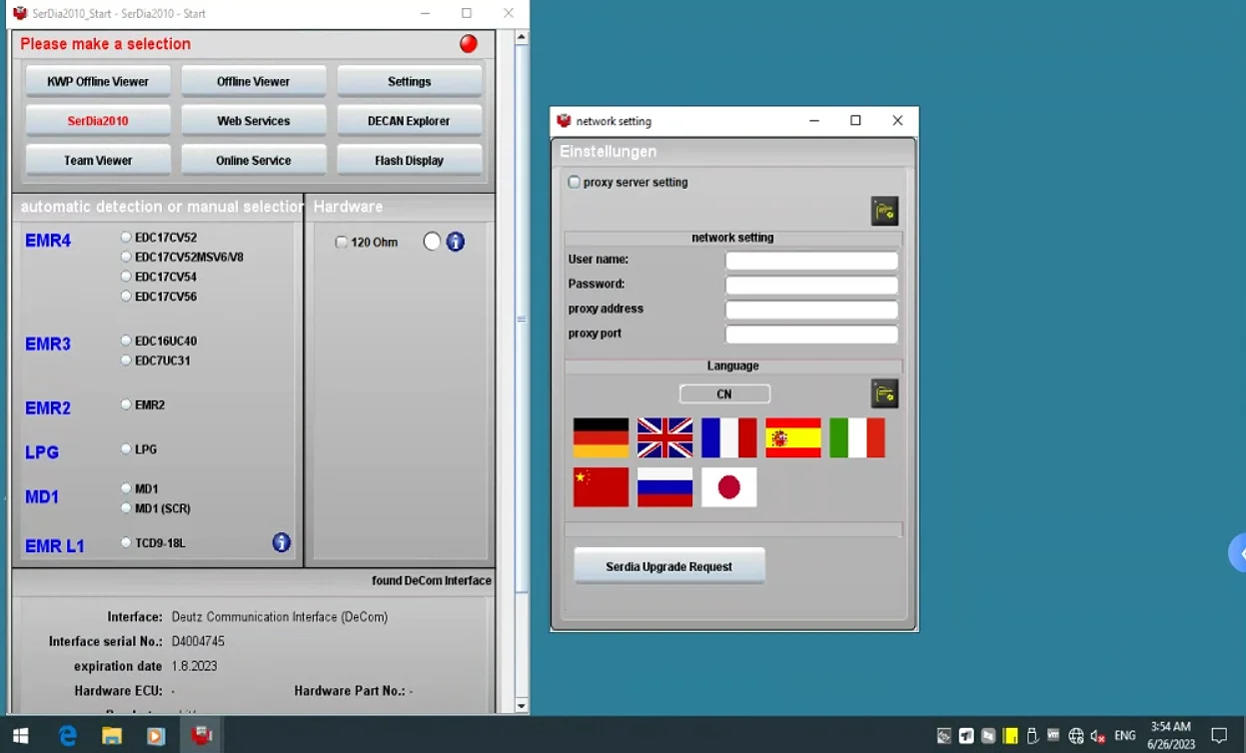
Task: Open the Windows Start menu
Action: 20,736
